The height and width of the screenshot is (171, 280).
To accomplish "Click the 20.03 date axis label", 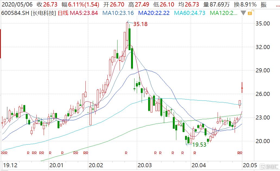I will pos(144,165).
